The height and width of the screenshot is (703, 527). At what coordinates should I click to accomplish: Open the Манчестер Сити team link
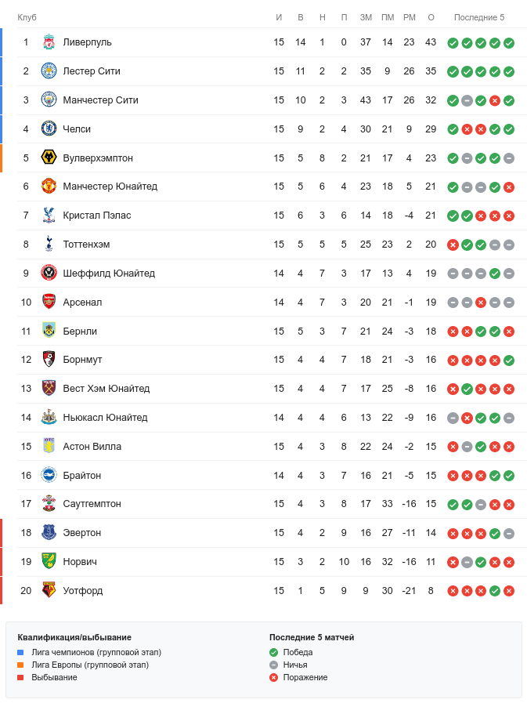(x=100, y=100)
